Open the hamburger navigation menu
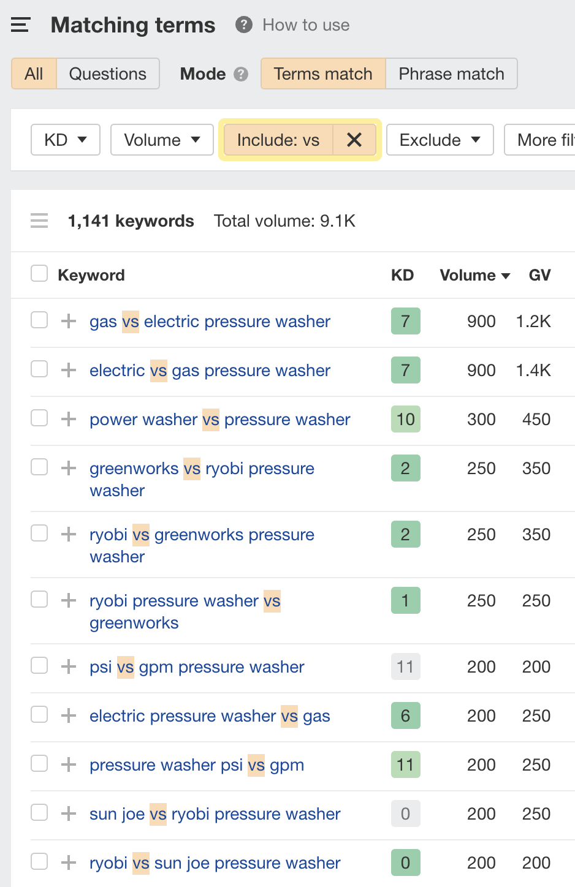The image size is (575, 887). 20,25
